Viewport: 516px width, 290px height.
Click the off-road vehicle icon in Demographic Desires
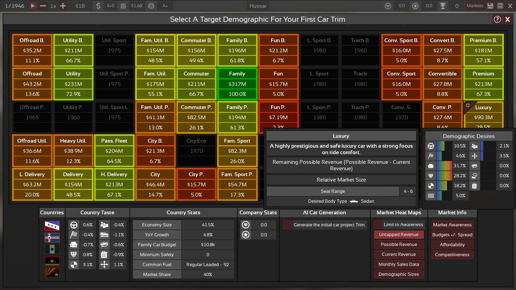point(475,166)
